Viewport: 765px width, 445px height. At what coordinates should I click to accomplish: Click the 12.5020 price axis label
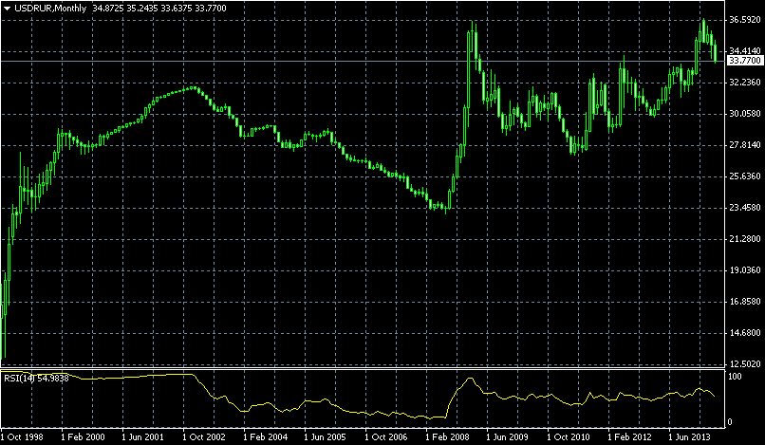744,364
